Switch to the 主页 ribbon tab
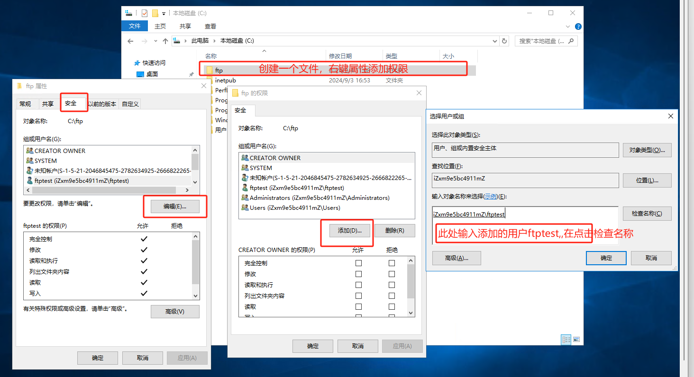 [x=160, y=27]
